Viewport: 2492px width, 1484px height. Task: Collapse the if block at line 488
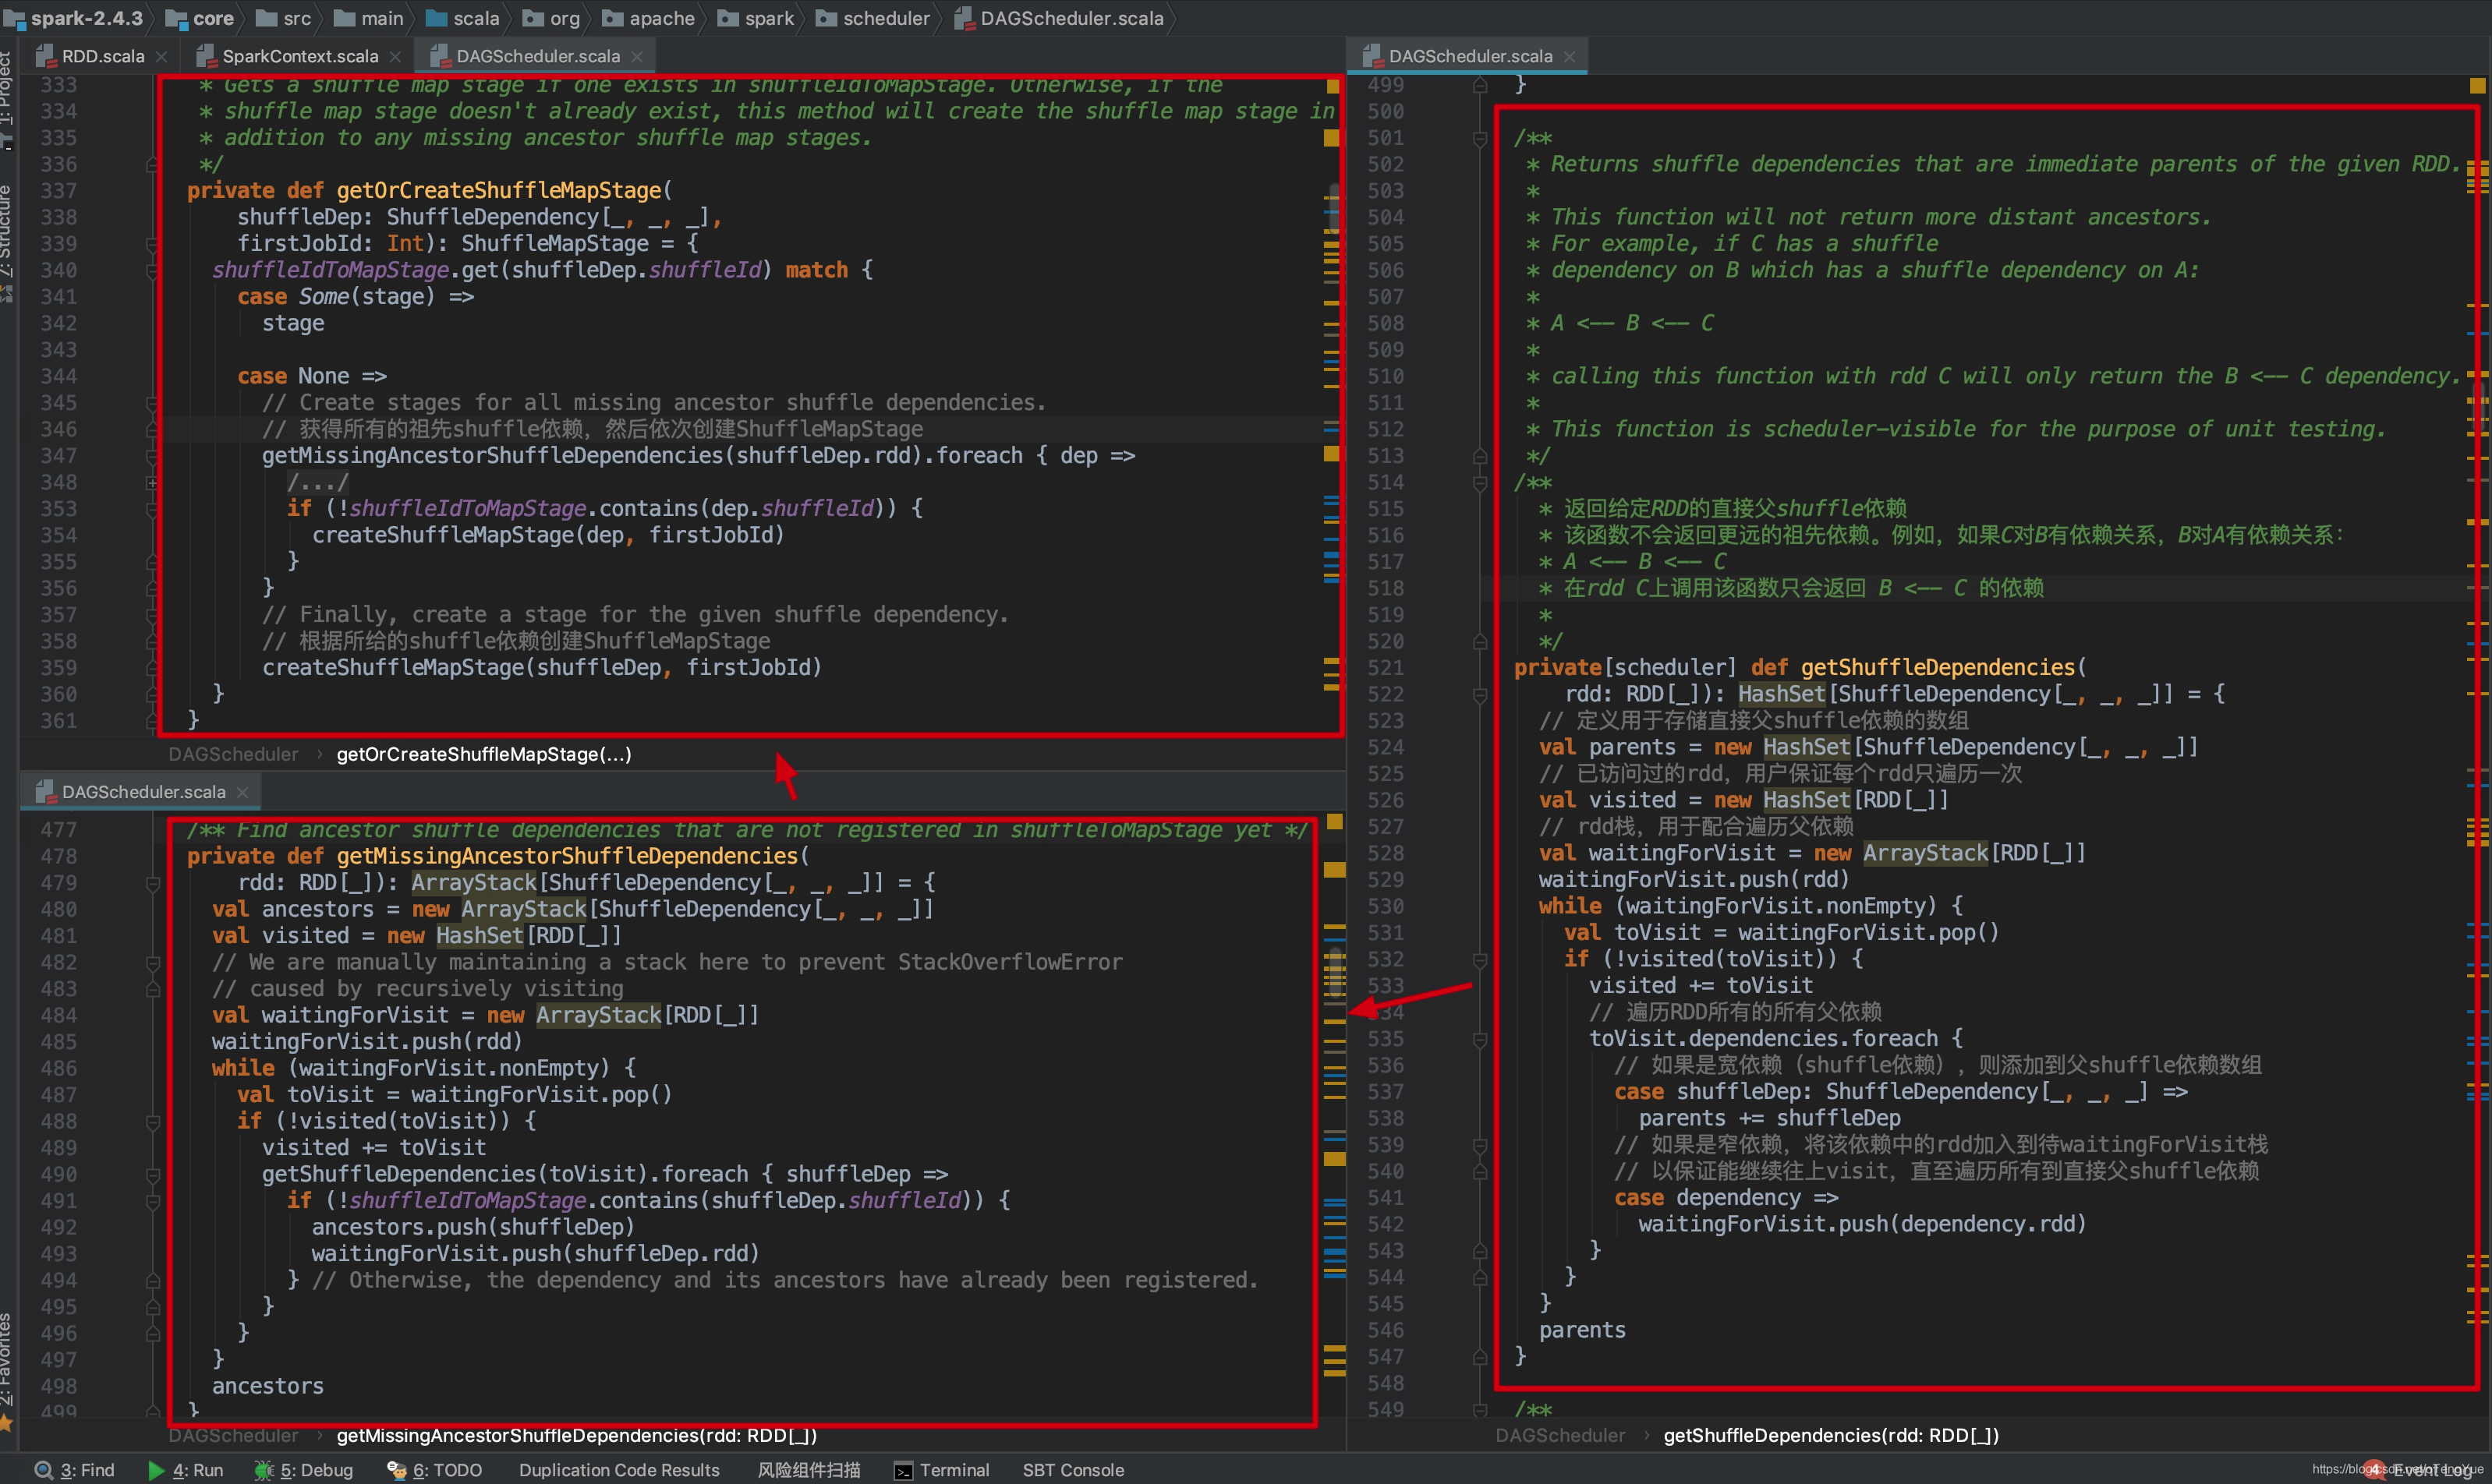[152, 1122]
